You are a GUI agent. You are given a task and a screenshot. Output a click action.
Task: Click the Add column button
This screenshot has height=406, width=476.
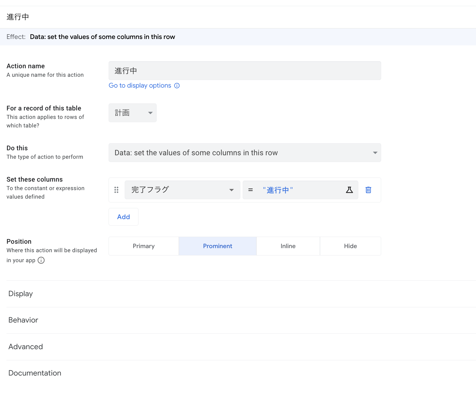[123, 217]
